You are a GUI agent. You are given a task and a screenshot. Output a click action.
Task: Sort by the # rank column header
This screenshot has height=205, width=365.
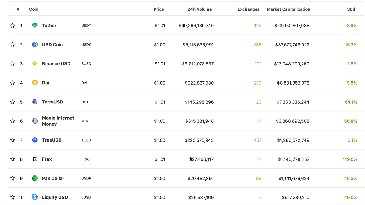[18, 9]
